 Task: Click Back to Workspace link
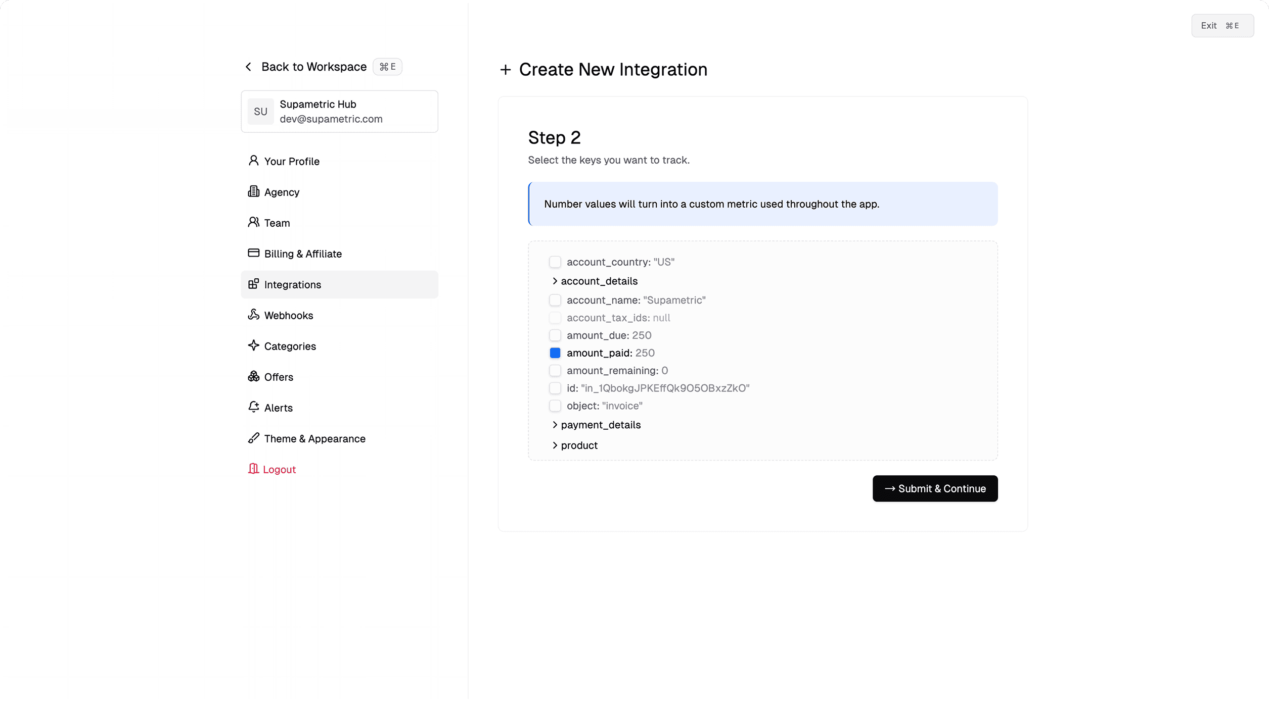click(313, 67)
